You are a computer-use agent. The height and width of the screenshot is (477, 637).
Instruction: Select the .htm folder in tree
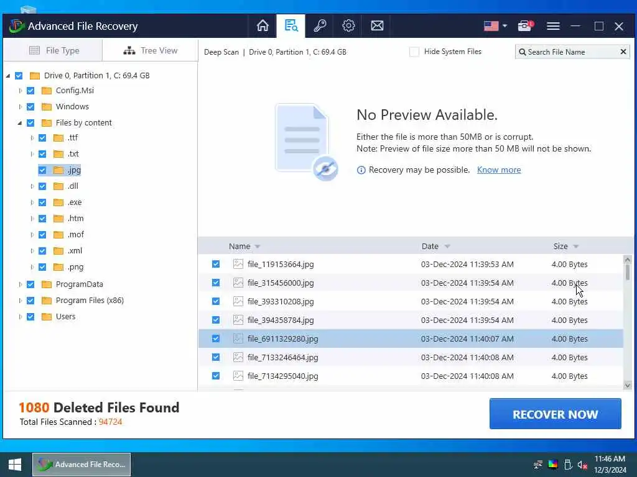point(75,219)
